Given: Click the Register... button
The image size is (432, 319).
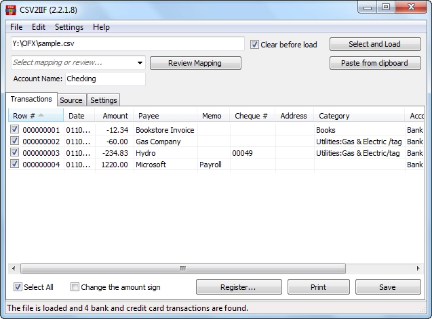Looking at the screenshot, I should coord(239,287).
